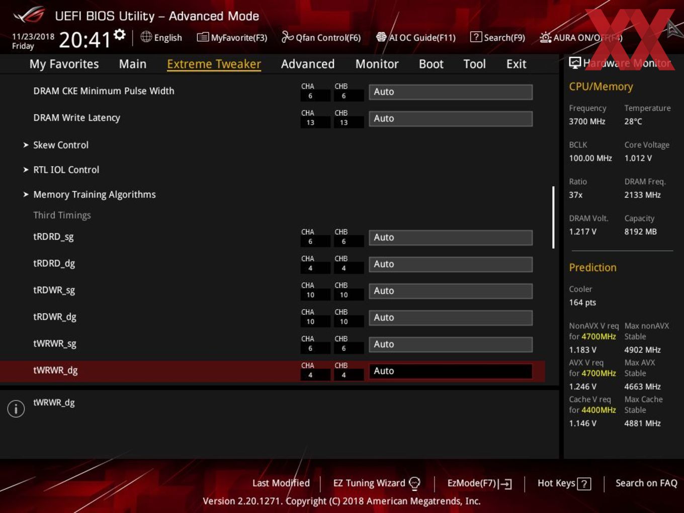Image resolution: width=684 pixels, height=513 pixels.
Task: Click the Hot Keys question icon
Action: (584, 484)
